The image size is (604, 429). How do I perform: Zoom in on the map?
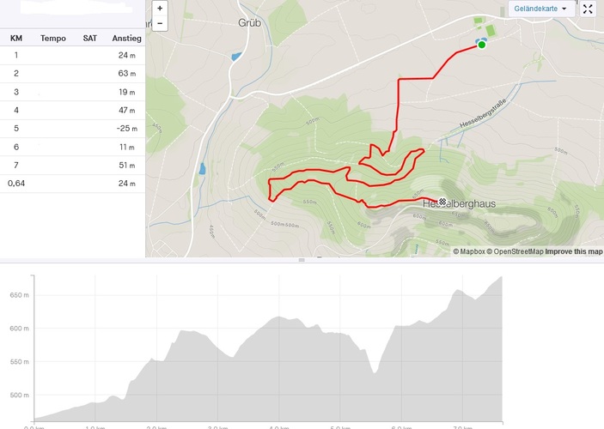160,8
